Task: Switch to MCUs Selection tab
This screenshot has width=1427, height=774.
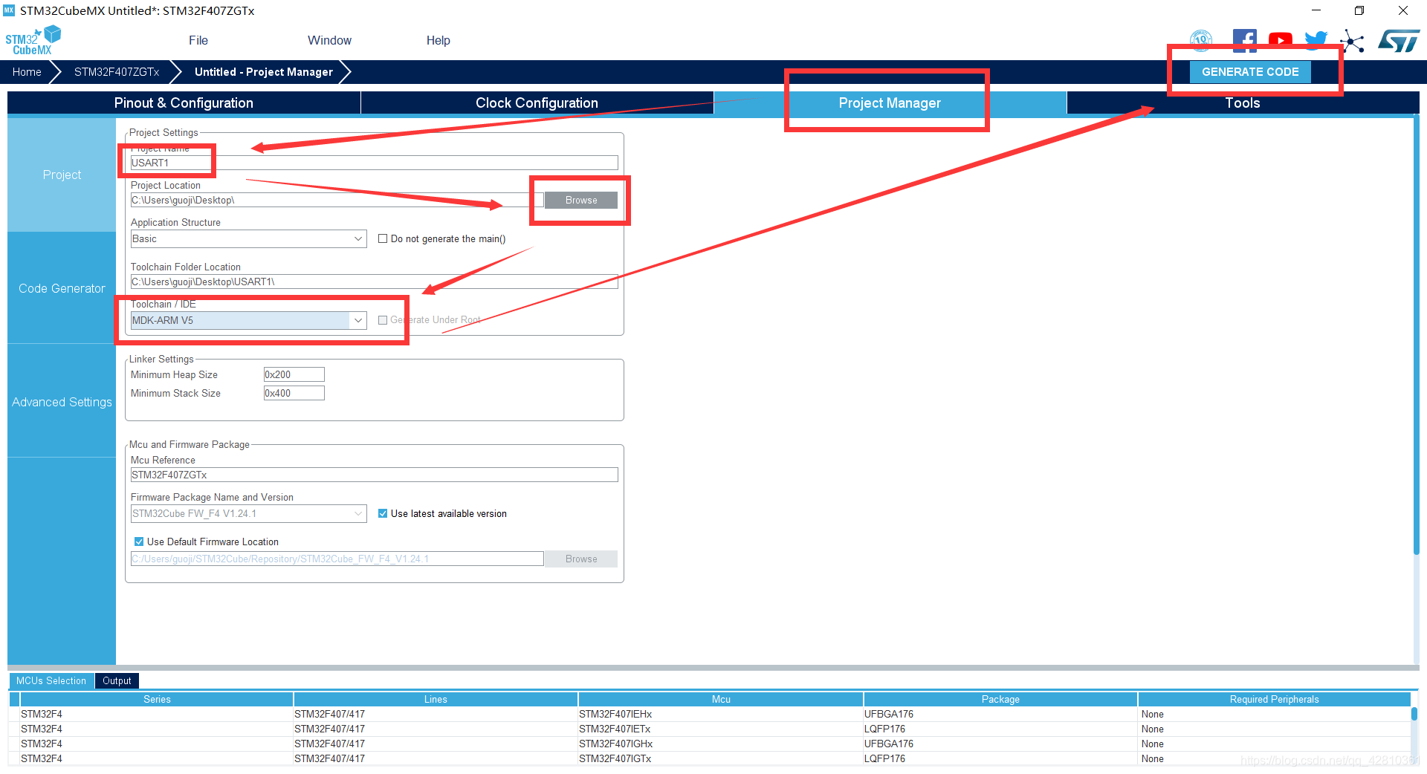Action: (51, 680)
